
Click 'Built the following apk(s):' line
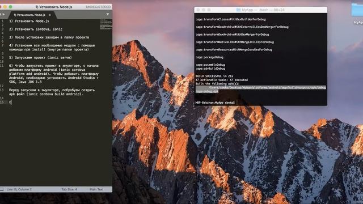point(217,83)
